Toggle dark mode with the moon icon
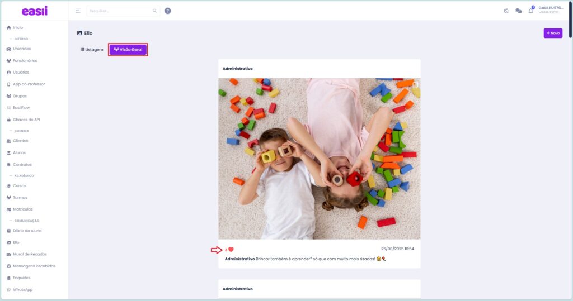573x301 pixels. tap(506, 11)
